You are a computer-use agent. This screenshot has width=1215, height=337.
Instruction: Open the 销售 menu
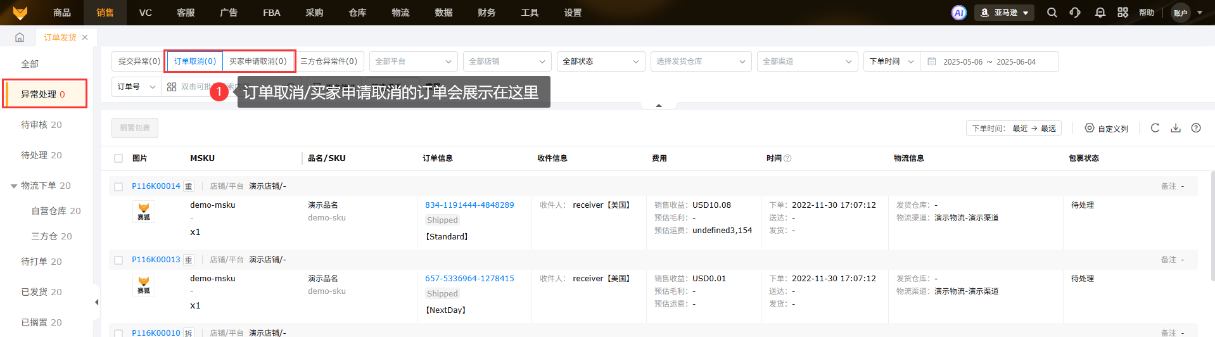coord(105,13)
